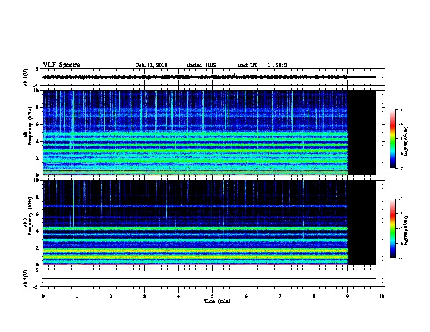Screen dimensions: 430x332
Task: Click the 'Time (min)' axis label
Action: pos(217,301)
